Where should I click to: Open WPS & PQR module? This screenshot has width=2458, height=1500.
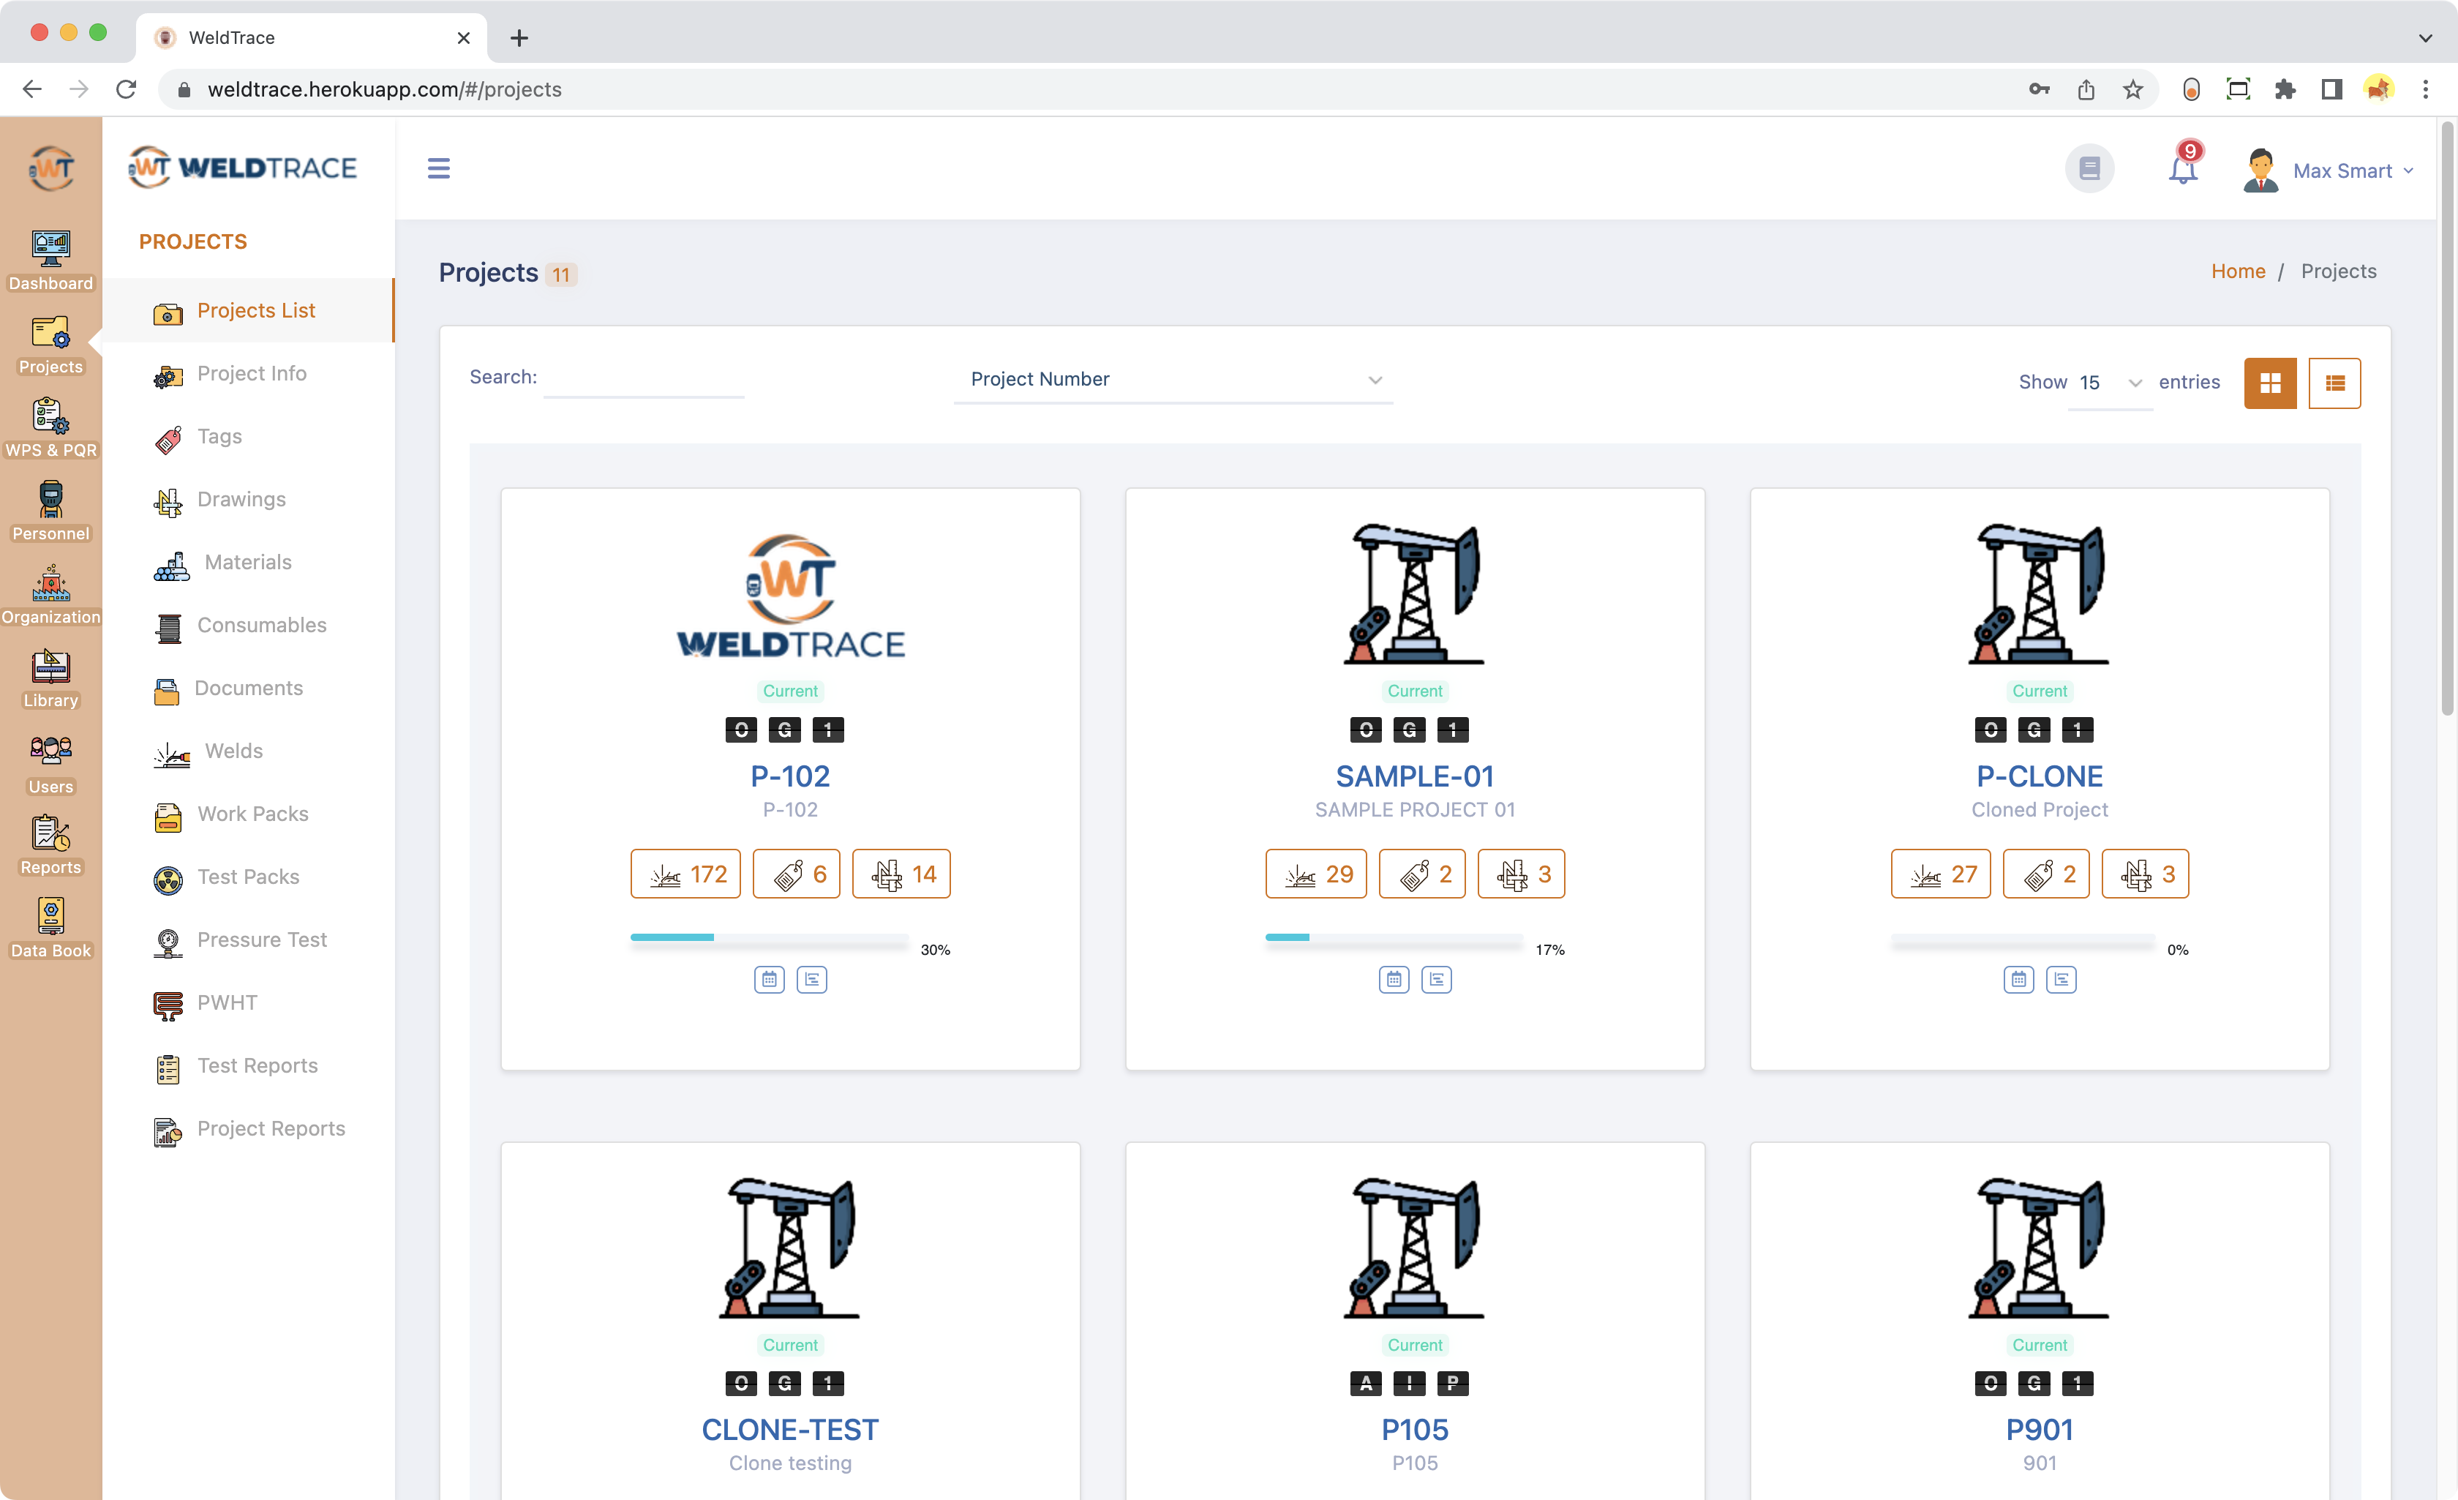[51, 427]
